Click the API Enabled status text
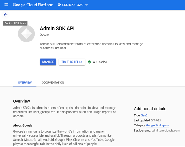The width and height of the screenshot is (185, 147). tap(100, 62)
